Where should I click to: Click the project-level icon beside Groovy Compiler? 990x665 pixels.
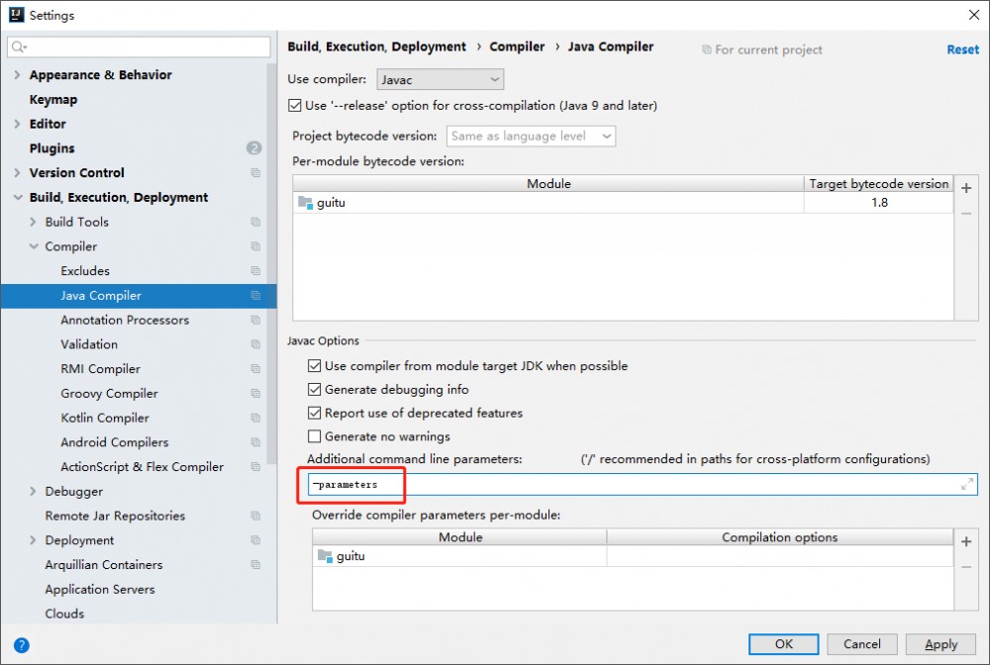(255, 394)
